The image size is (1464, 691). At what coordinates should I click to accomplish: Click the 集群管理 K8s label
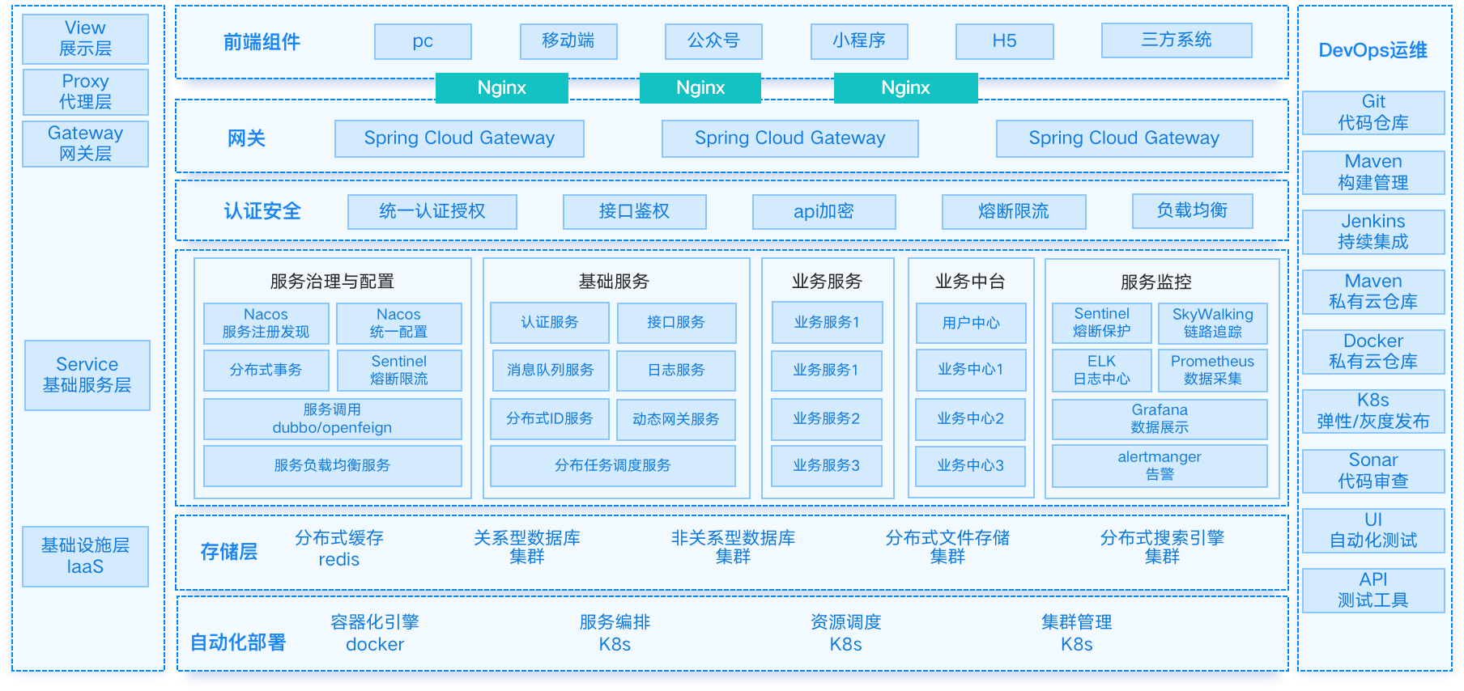tap(1077, 633)
